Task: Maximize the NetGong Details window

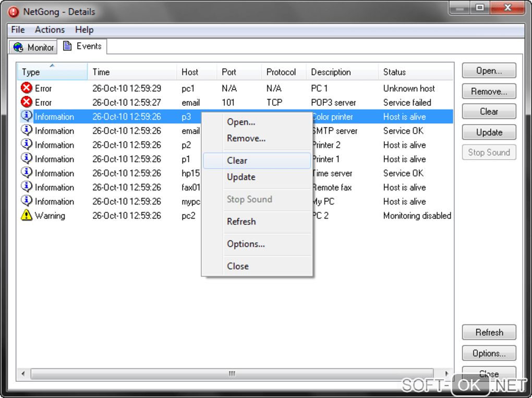Action: point(480,8)
